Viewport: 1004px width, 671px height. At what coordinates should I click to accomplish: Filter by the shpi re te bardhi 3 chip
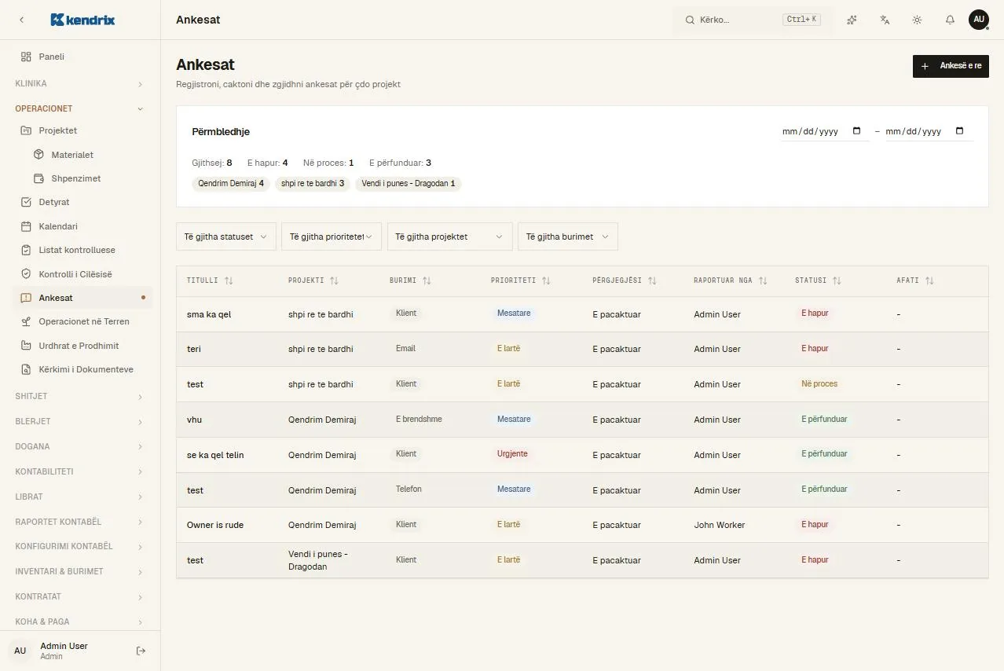(313, 184)
